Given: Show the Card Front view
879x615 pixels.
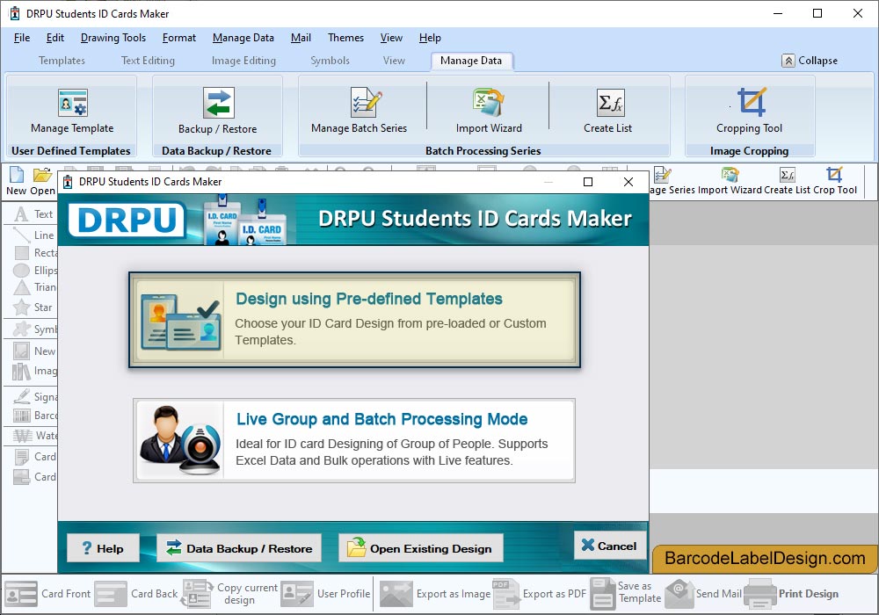Looking at the screenshot, I should coord(47,594).
